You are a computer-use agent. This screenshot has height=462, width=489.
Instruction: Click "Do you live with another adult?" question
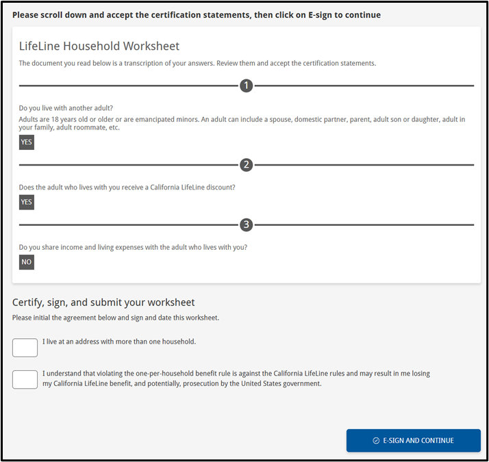click(66, 107)
